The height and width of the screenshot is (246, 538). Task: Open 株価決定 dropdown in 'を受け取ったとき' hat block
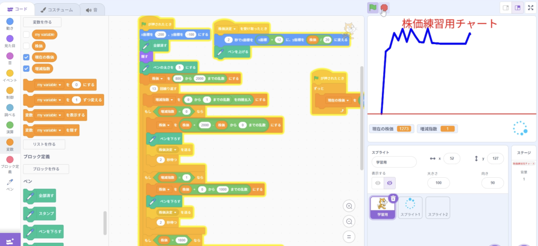coord(228,29)
